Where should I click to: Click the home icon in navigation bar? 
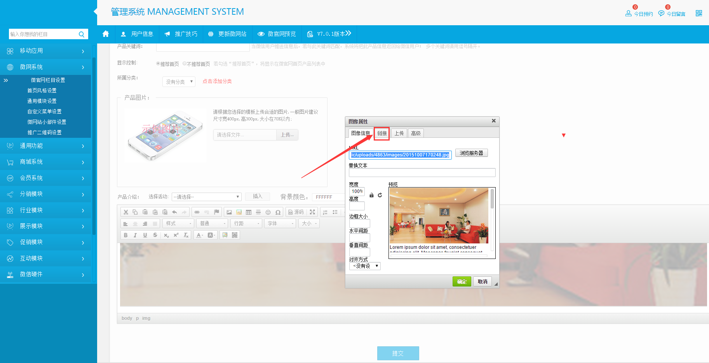click(x=106, y=34)
